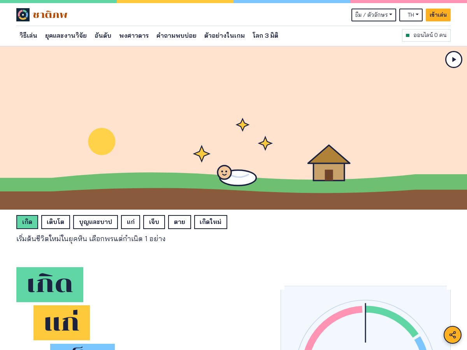Image resolution: width=467 pixels, height=350 pixels.
Task: Open the โลก 3 มิติ menu item
Action: [265, 35]
